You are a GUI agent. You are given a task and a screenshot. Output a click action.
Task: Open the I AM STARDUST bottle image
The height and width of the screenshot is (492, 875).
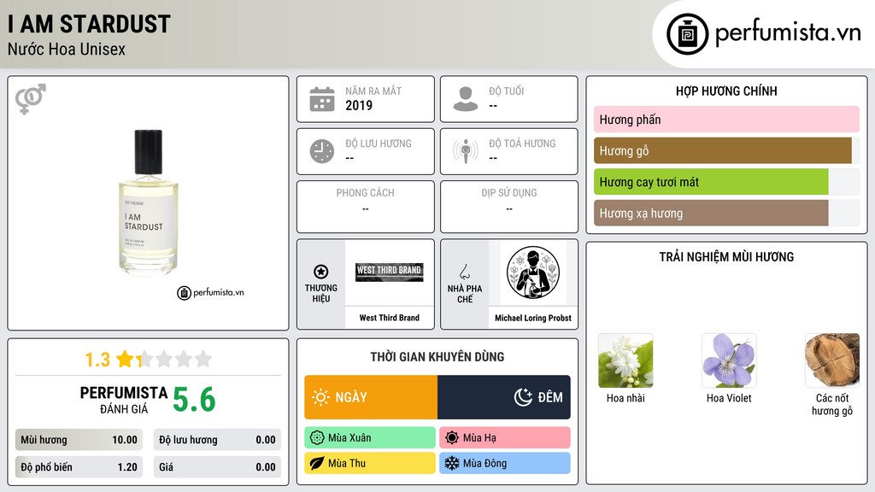coord(149,202)
